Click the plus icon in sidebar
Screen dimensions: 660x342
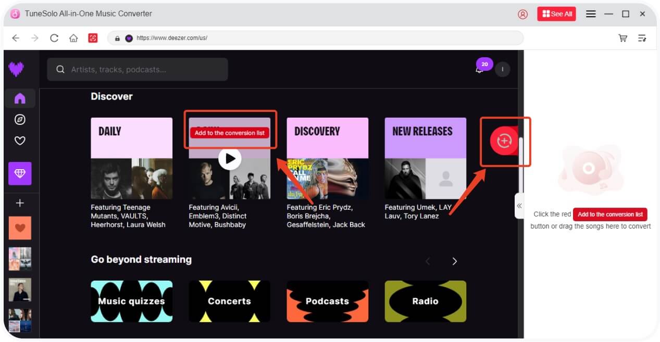click(x=20, y=203)
